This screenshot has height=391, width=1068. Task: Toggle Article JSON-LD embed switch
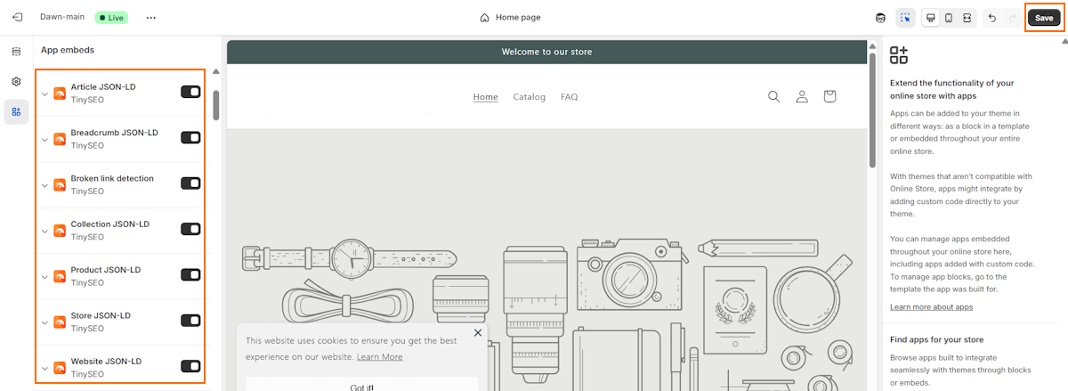[x=190, y=92]
